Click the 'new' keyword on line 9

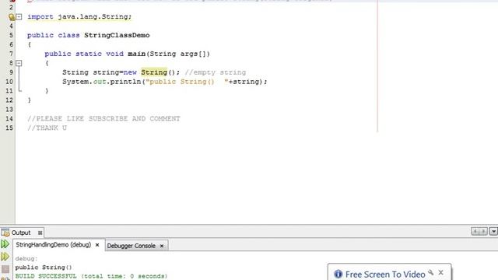(130, 72)
